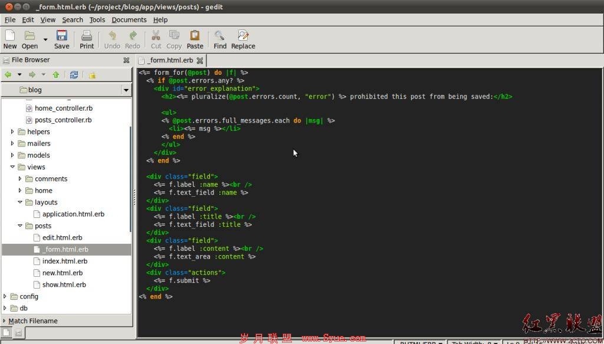Go back in file browser history
The width and height of the screenshot is (604, 344).
pyautogui.click(x=8, y=75)
